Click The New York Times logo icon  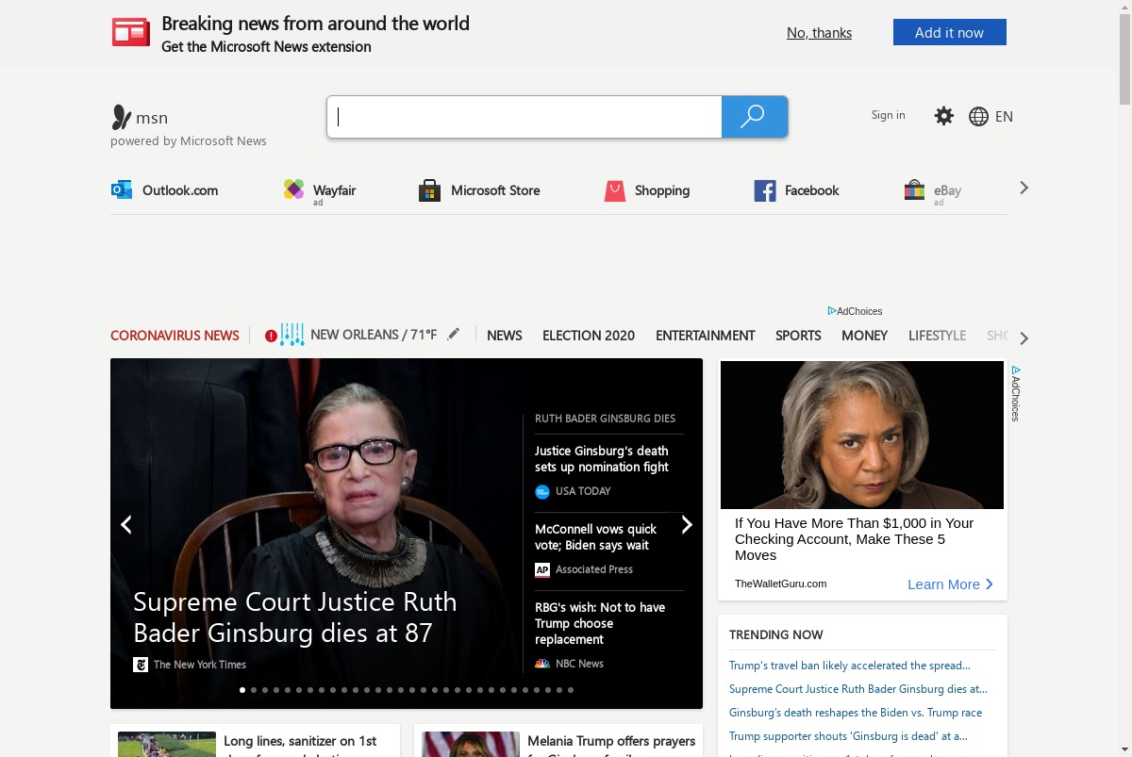tap(141, 665)
